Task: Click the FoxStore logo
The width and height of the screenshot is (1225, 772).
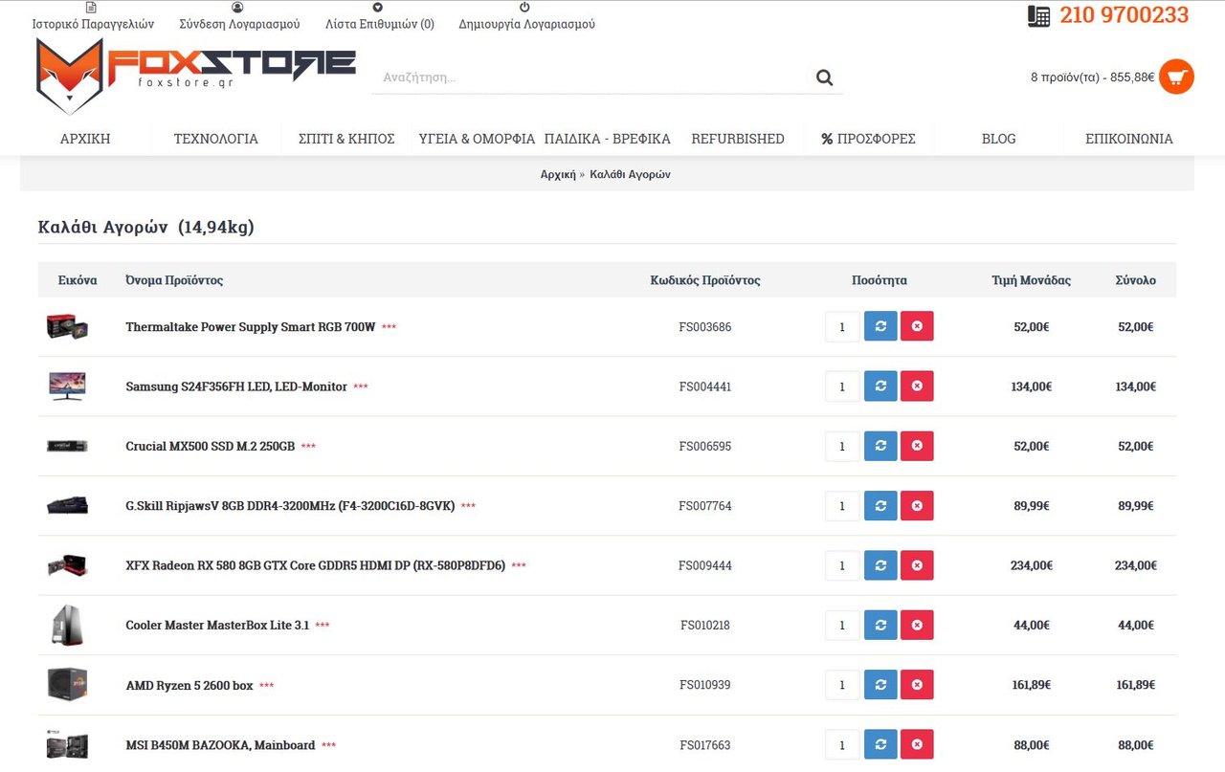Action: click(195, 77)
